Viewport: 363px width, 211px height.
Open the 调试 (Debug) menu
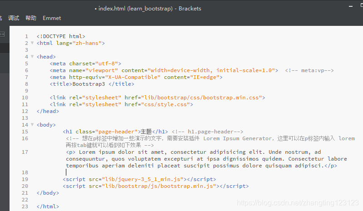pos(14,18)
